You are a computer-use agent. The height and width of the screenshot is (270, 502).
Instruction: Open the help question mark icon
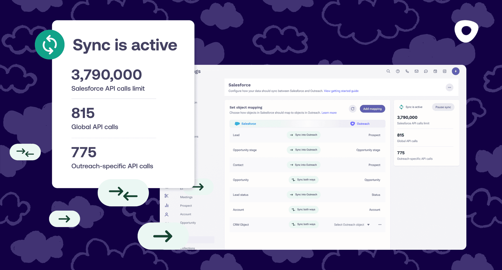pyautogui.click(x=398, y=71)
